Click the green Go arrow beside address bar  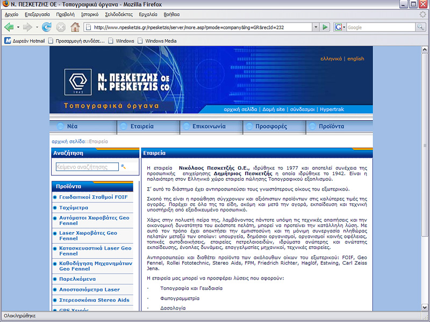point(325,27)
